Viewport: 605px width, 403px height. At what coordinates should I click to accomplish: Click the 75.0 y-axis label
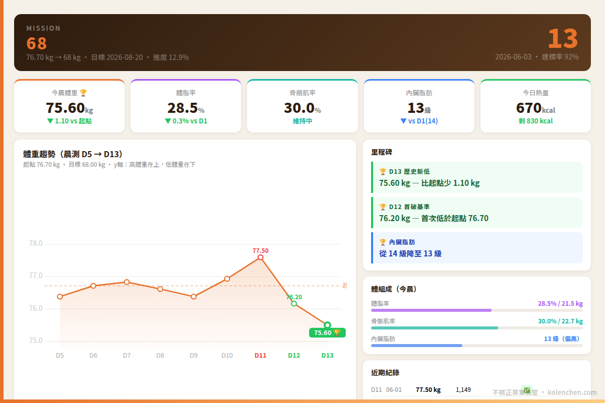point(35,341)
